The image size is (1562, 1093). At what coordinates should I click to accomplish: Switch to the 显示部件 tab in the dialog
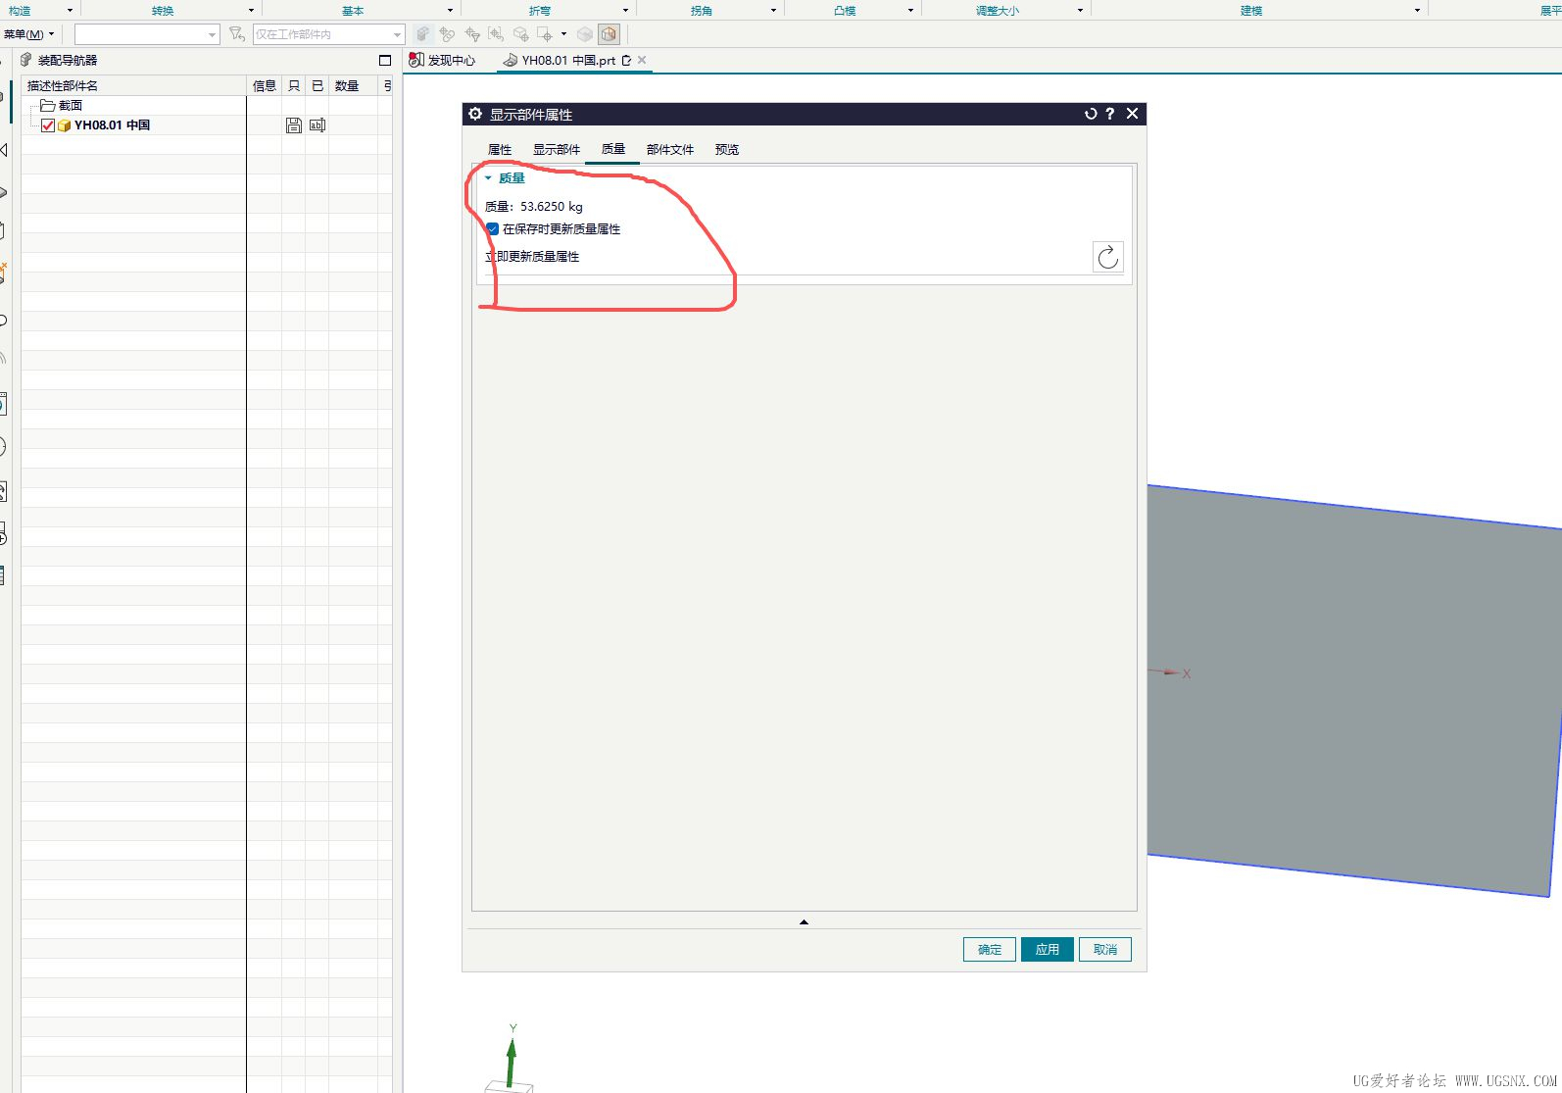[557, 150]
